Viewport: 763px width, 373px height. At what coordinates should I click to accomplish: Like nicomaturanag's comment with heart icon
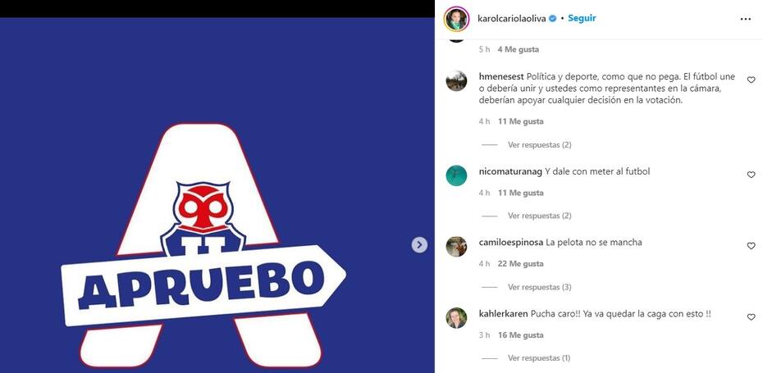click(x=751, y=175)
